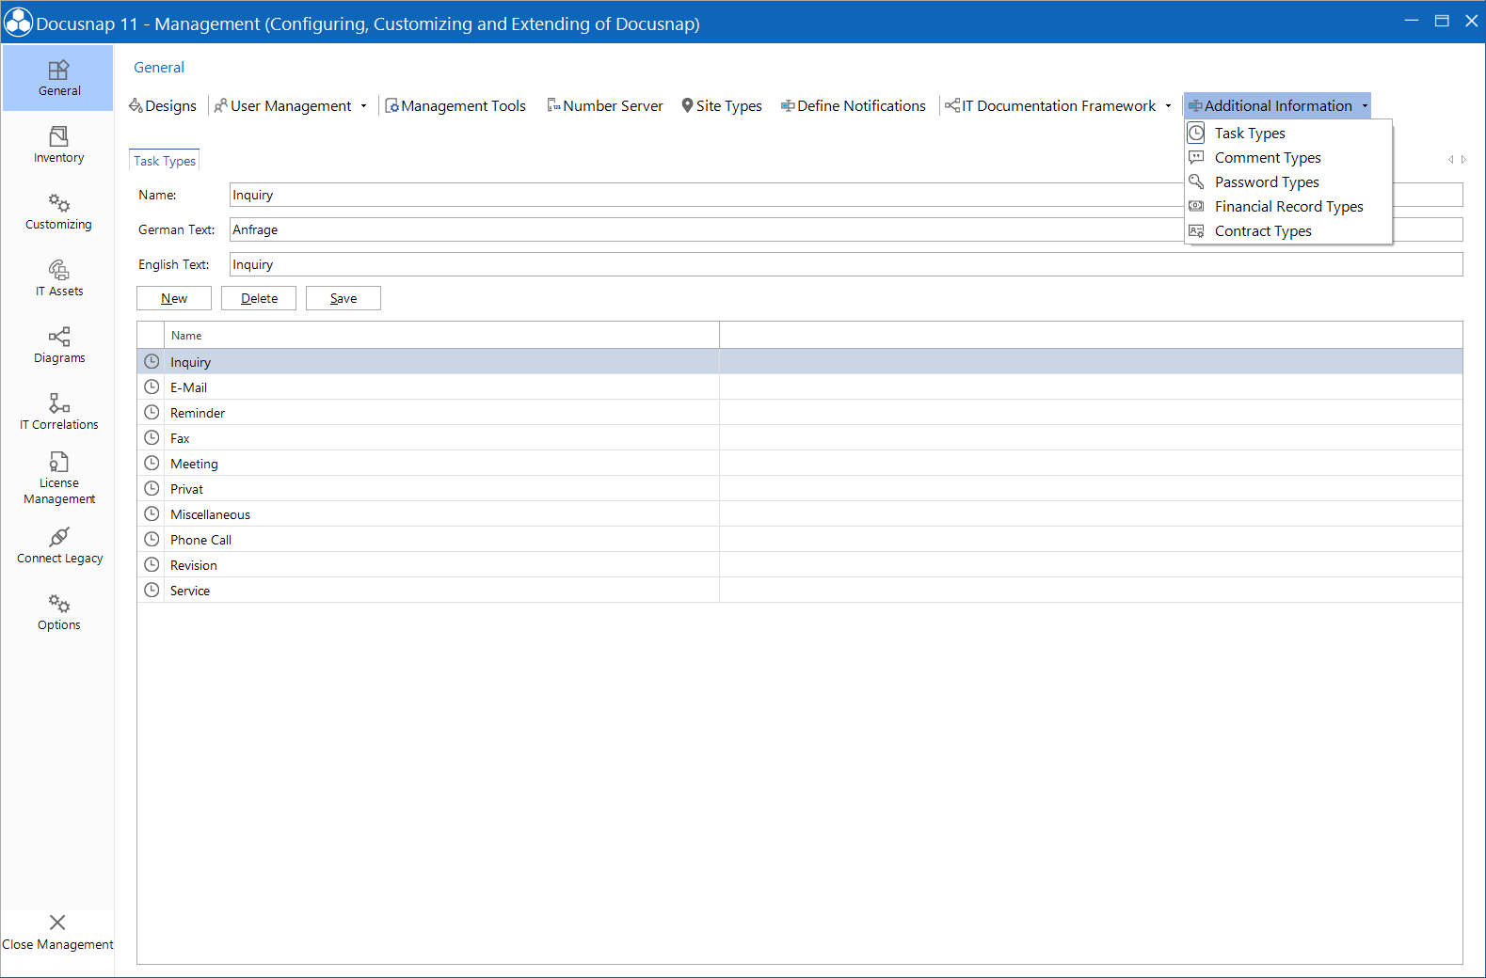Click the Docusnap logo in title bar
The width and height of the screenshot is (1486, 978).
pyautogui.click(x=18, y=23)
